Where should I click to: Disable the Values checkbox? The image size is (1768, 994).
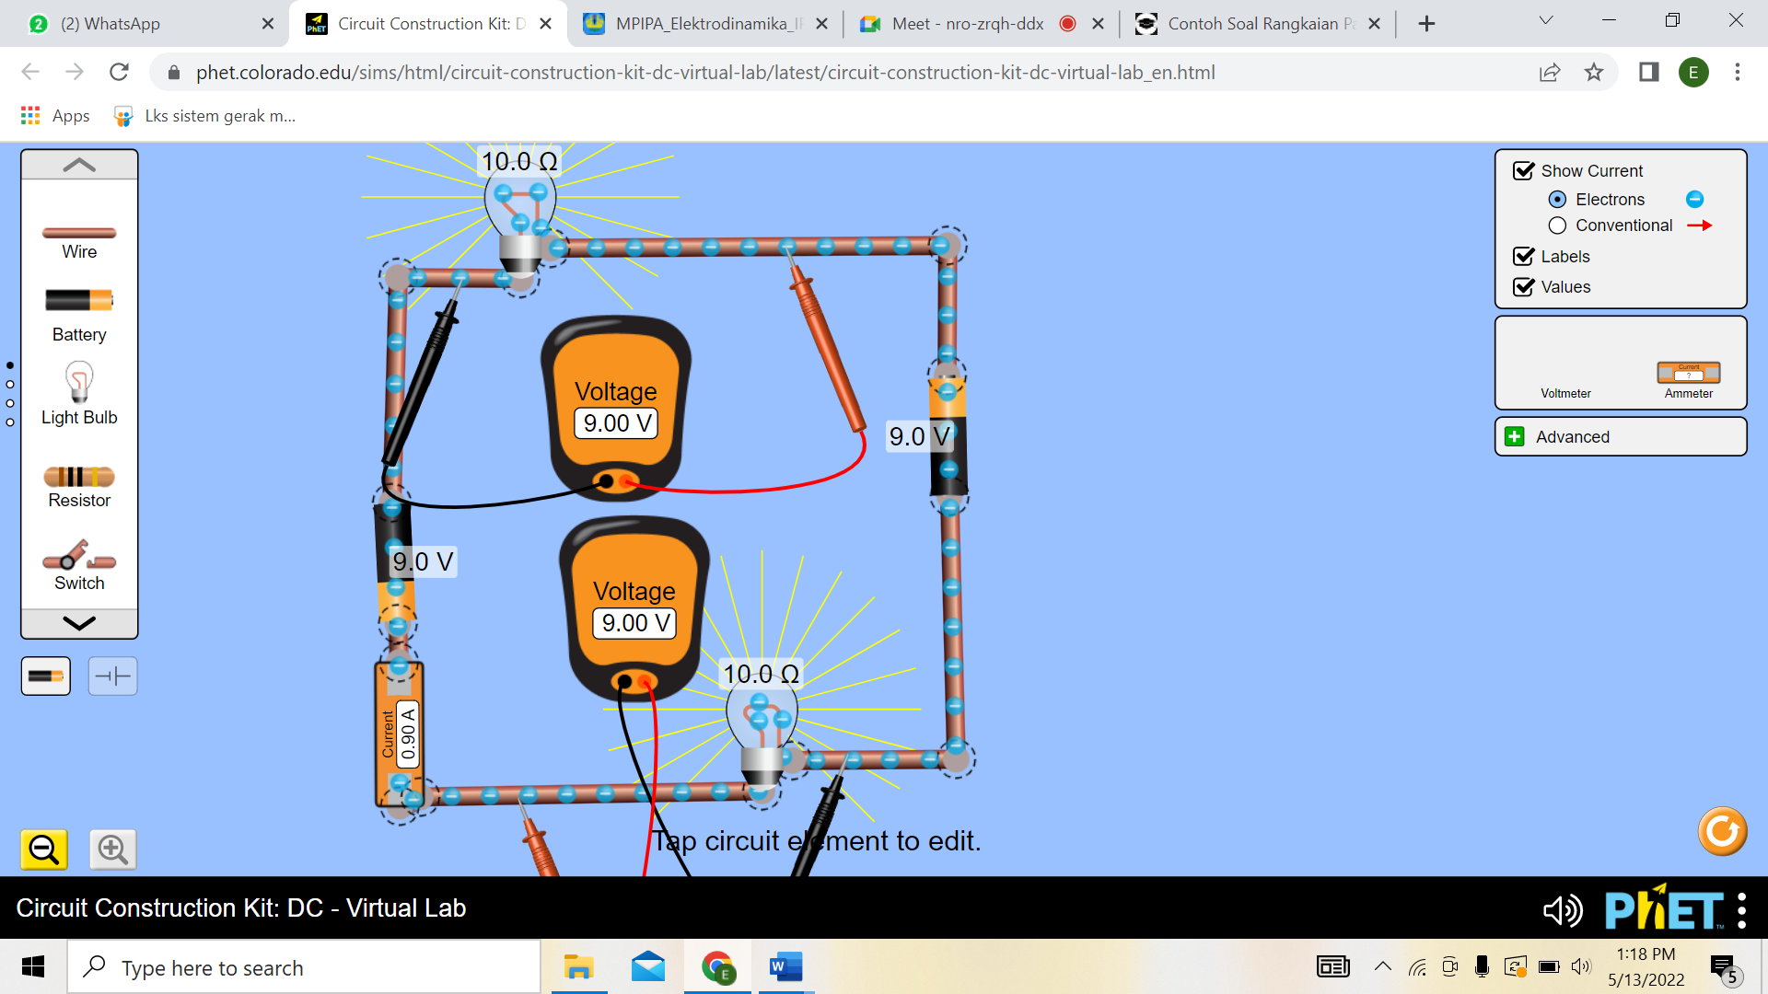(x=1524, y=287)
